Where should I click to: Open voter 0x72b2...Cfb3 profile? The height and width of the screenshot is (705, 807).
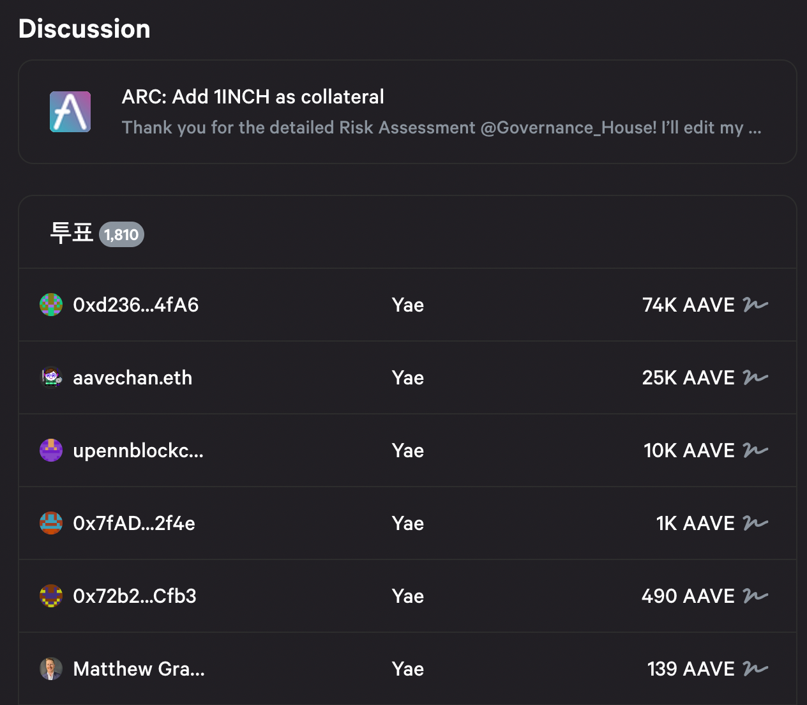tap(135, 596)
